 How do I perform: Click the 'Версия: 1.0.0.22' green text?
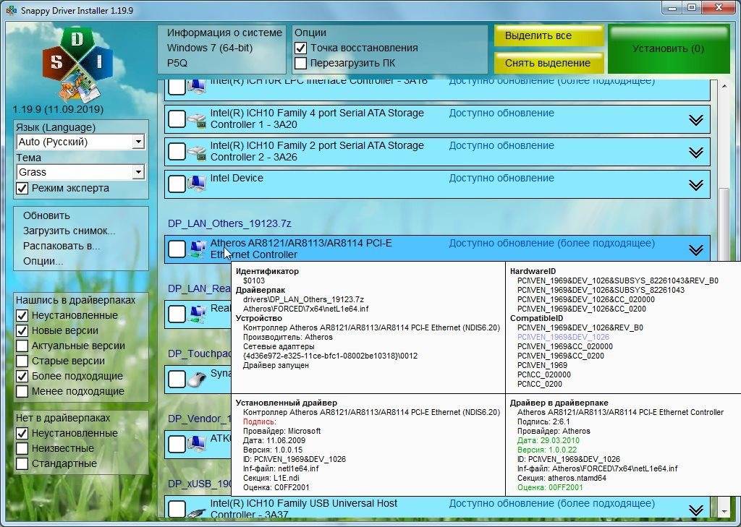tap(547, 450)
